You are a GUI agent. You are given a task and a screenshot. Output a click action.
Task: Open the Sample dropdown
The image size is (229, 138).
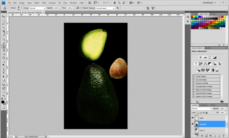tap(105, 8)
